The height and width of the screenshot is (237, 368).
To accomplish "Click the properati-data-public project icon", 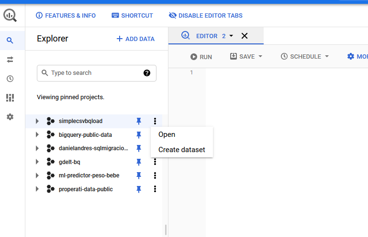I will click(x=50, y=189).
